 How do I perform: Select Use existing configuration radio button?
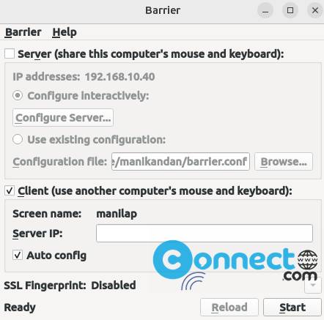(18, 139)
